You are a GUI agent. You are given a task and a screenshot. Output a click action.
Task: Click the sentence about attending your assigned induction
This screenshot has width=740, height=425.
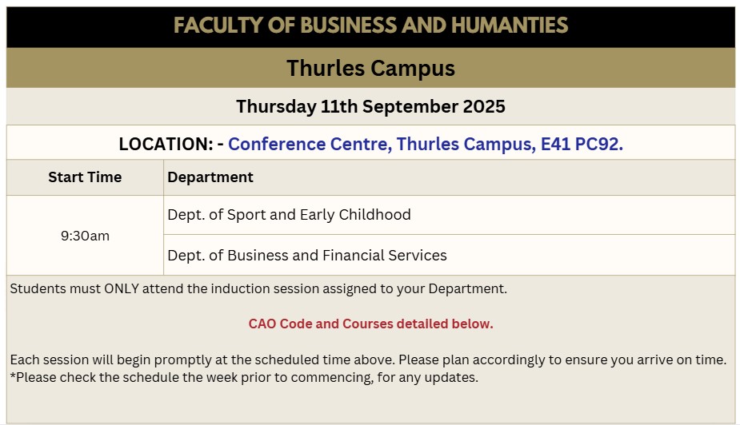coord(258,288)
